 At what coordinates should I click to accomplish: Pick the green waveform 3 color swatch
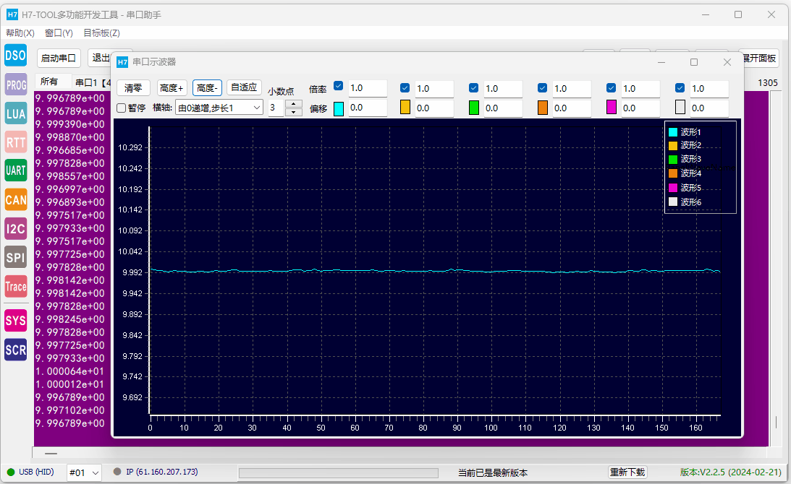click(474, 108)
